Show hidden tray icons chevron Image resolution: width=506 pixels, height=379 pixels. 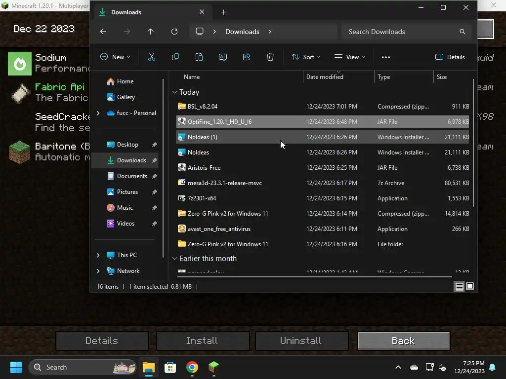click(398, 367)
